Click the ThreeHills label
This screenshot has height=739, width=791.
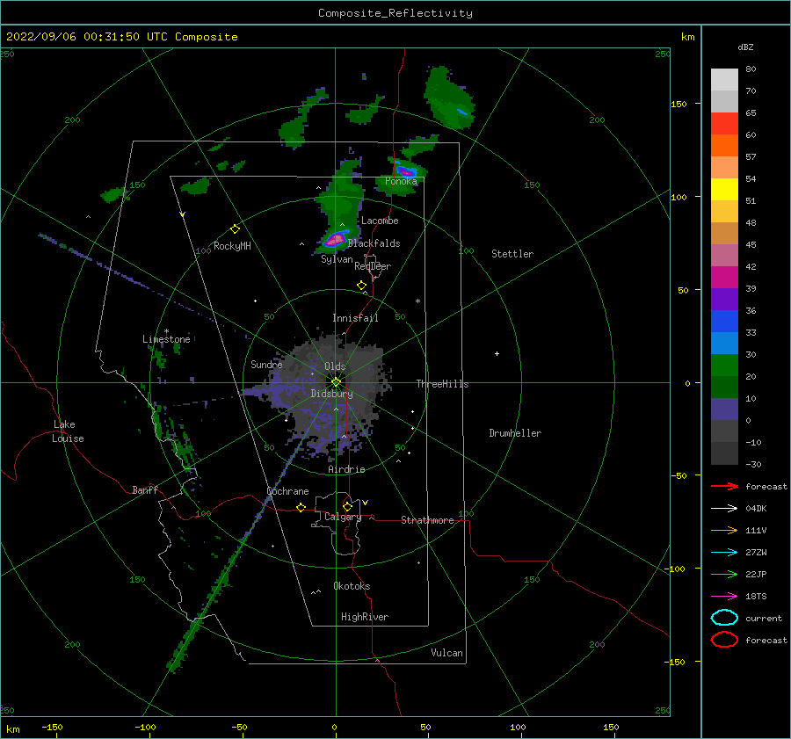442,384
